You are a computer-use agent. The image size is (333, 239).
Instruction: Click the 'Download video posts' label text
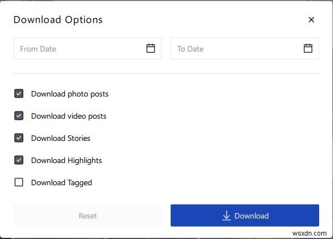pos(69,116)
